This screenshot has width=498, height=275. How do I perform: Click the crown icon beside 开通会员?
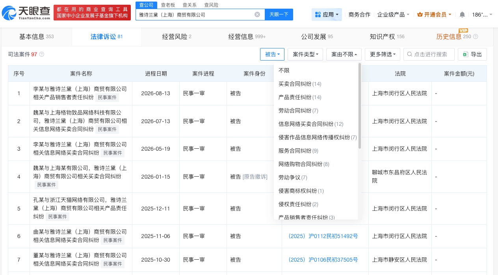[x=420, y=15]
